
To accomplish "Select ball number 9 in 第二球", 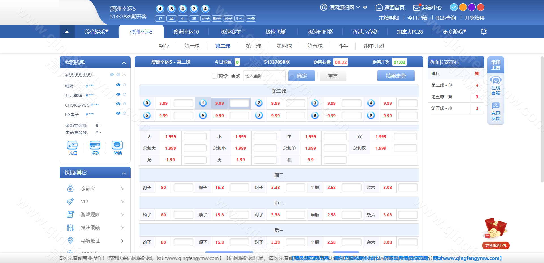I will coord(371,115).
